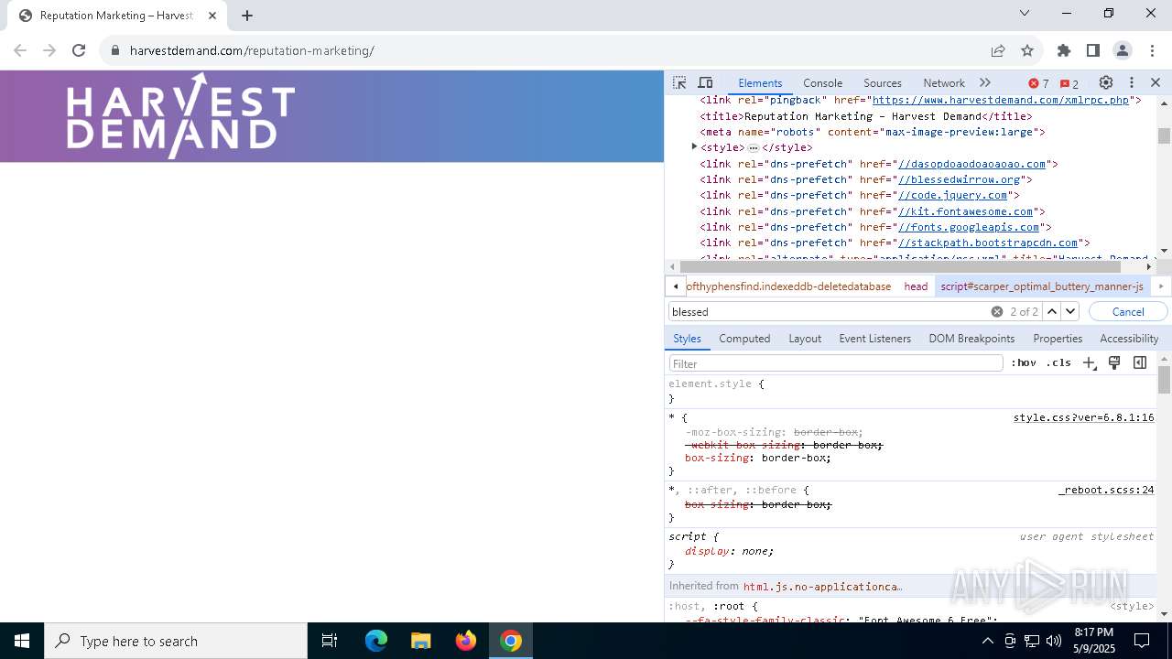
Task: Open the fonts.googleapis.com href link
Action: click(969, 227)
